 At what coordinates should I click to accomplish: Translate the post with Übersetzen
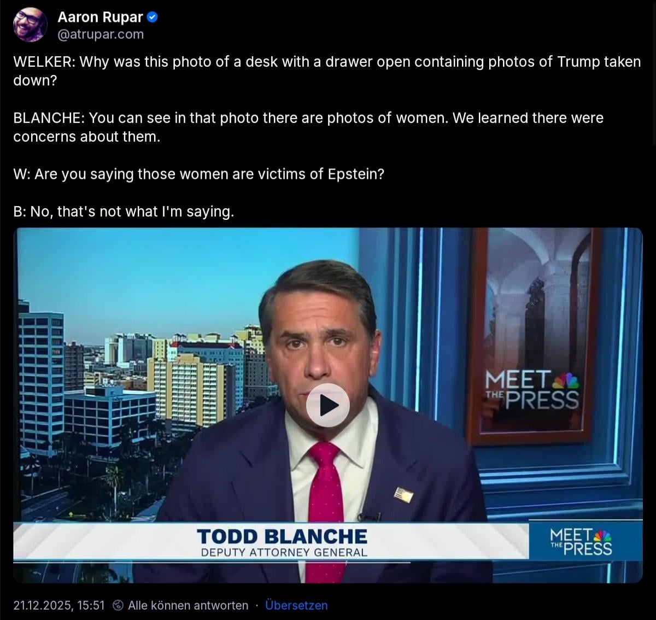pyautogui.click(x=296, y=605)
